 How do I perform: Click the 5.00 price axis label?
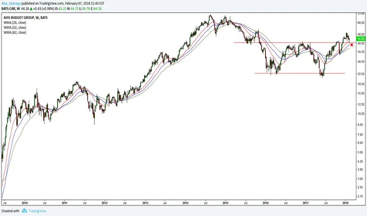(361, 152)
